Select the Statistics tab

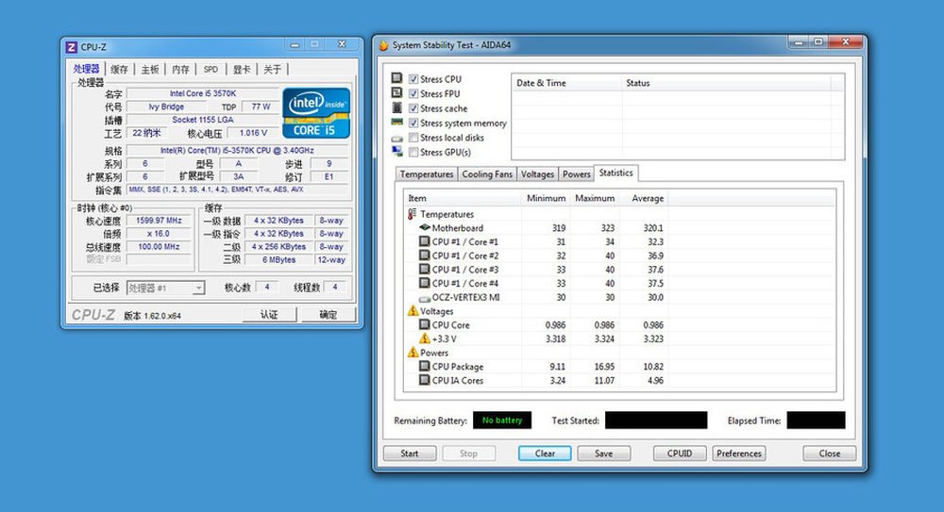615,173
